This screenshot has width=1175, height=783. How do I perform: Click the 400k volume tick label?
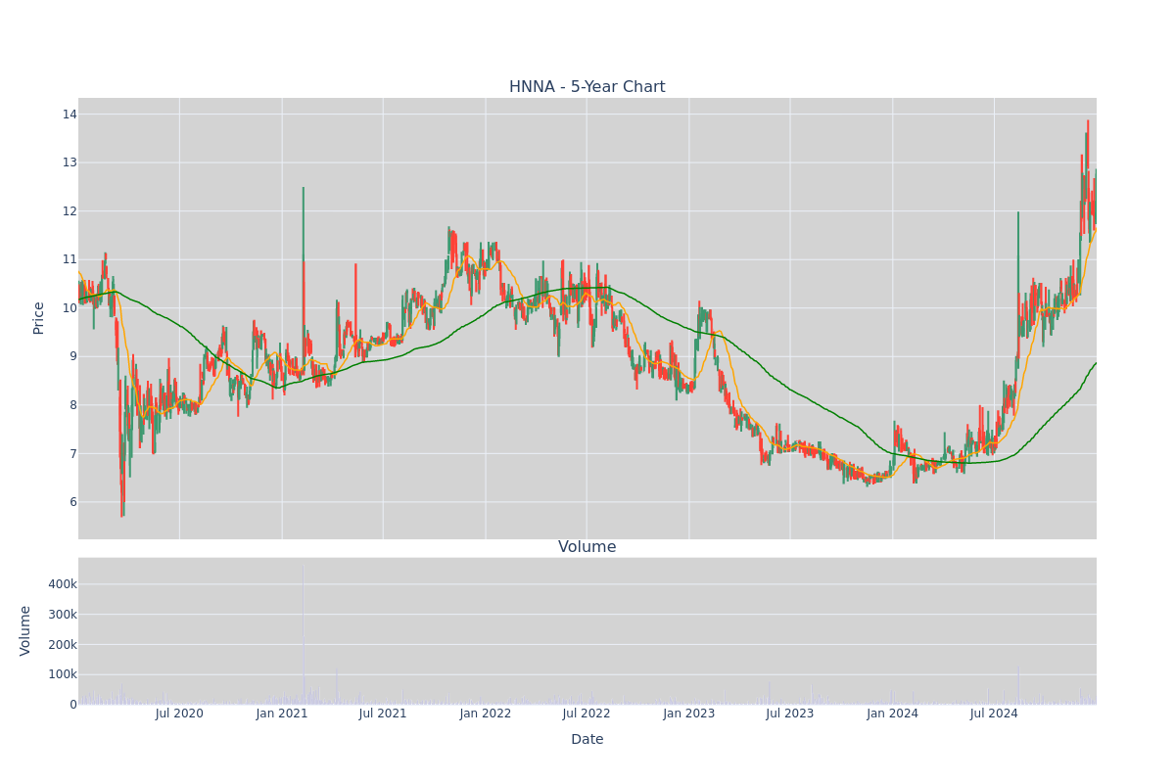[61, 584]
